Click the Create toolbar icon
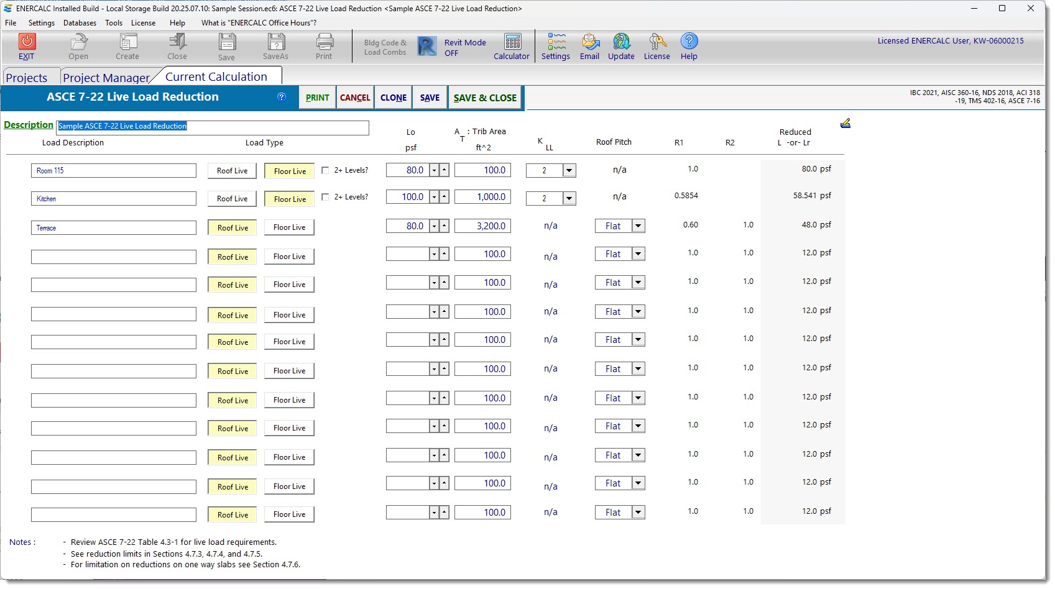Image resolution: width=1055 pixels, height=589 pixels. click(x=128, y=42)
